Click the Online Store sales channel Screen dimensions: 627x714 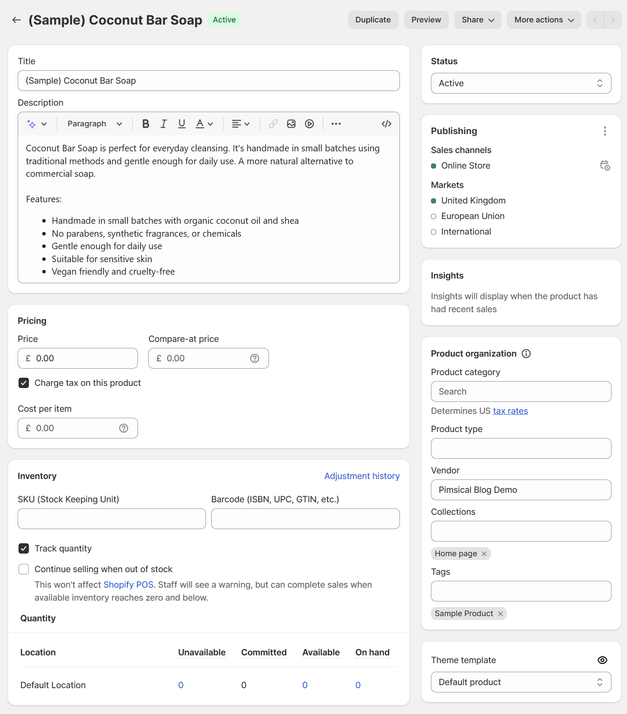coord(466,166)
